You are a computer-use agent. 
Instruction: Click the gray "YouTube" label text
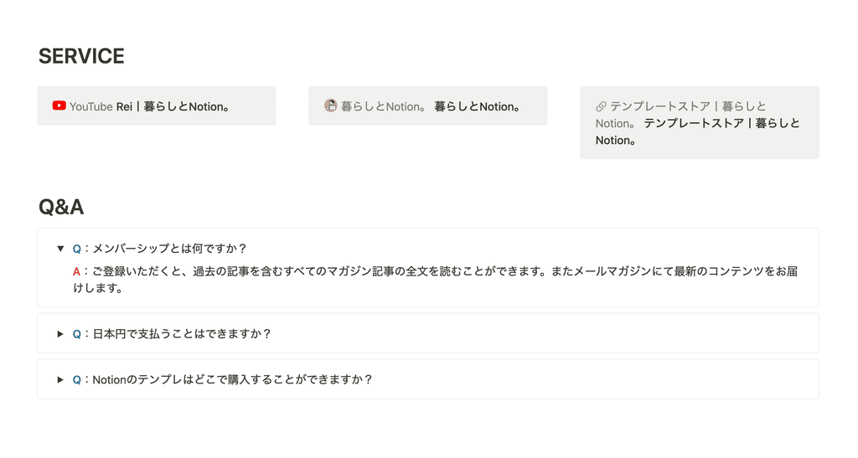coord(90,106)
